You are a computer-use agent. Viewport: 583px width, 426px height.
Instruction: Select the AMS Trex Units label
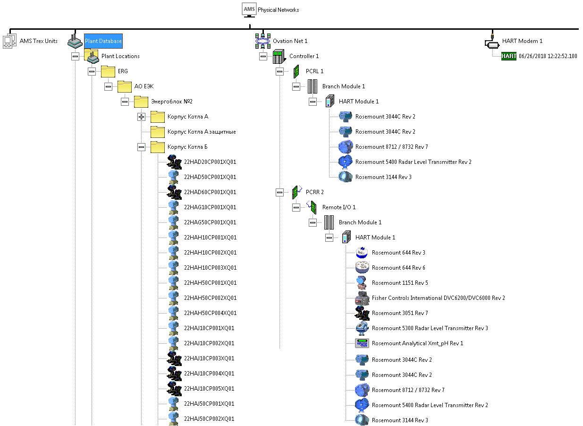[x=38, y=41]
